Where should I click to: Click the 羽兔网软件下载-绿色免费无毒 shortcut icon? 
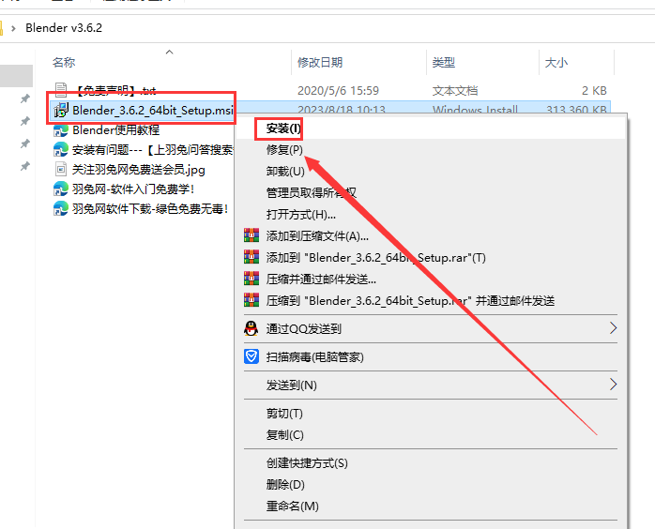pyautogui.click(x=62, y=209)
